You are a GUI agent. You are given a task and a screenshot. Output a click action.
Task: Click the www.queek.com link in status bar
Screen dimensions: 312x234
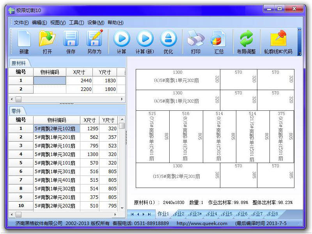(x=202, y=223)
